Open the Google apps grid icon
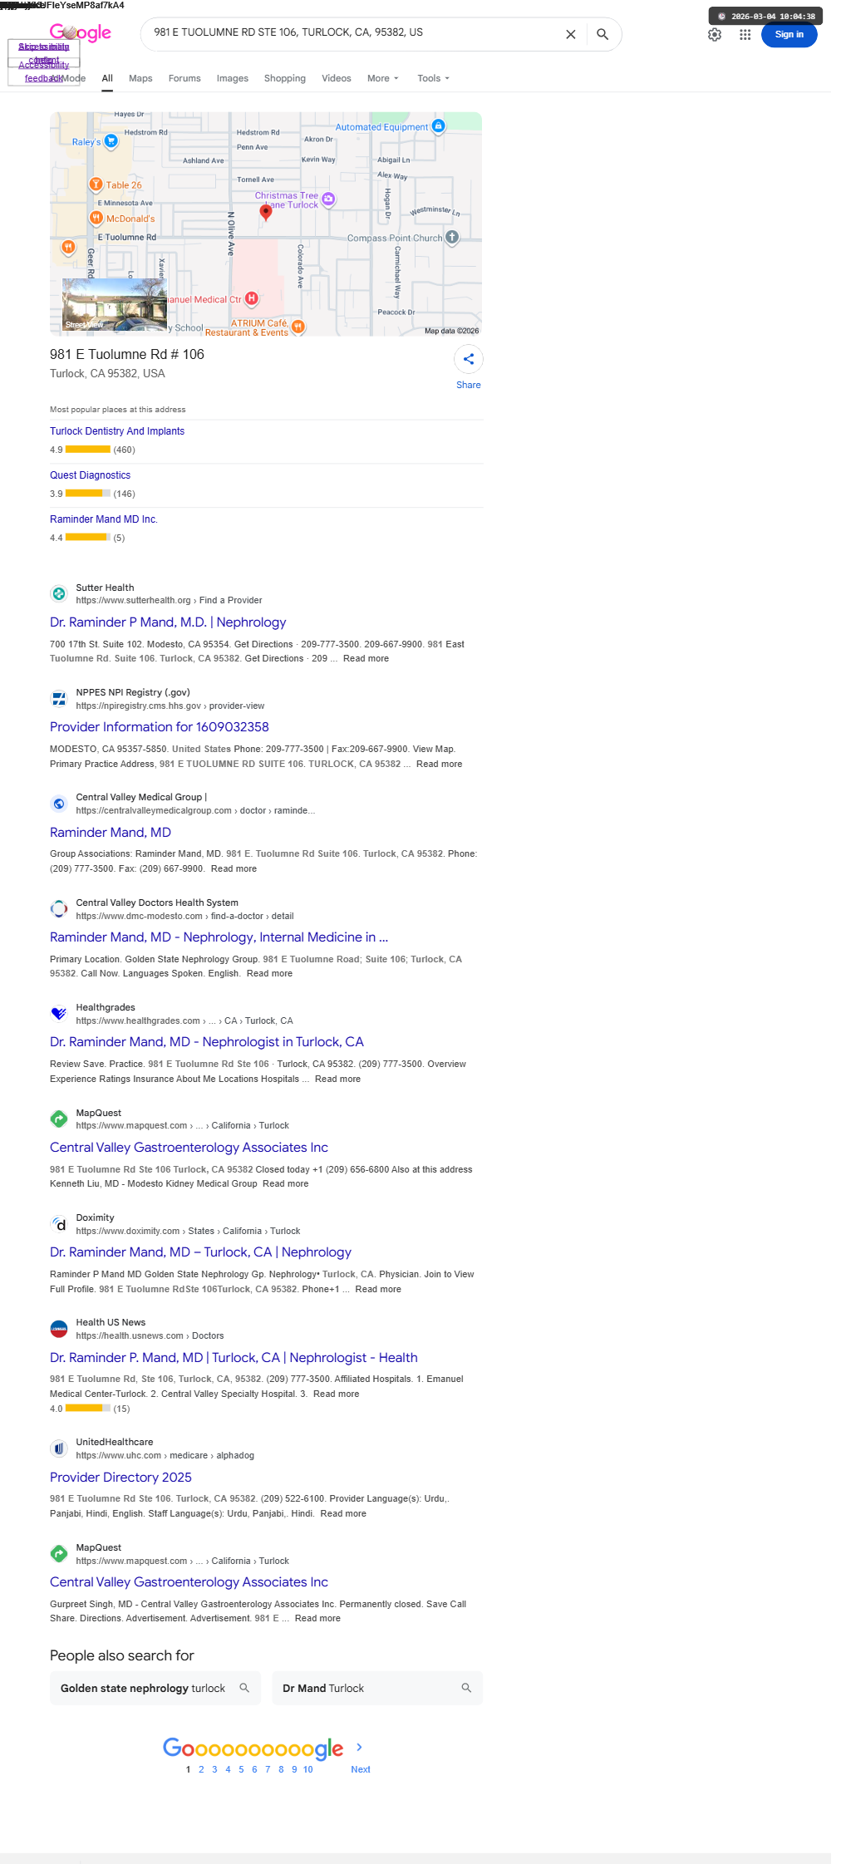Screen dimensions: 841x1864 pos(745,35)
